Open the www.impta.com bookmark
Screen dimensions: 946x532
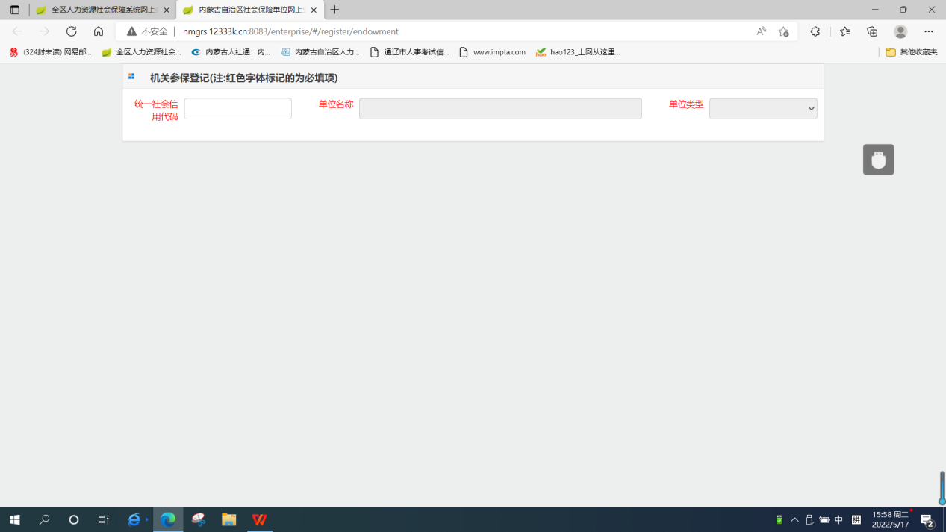(492, 52)
